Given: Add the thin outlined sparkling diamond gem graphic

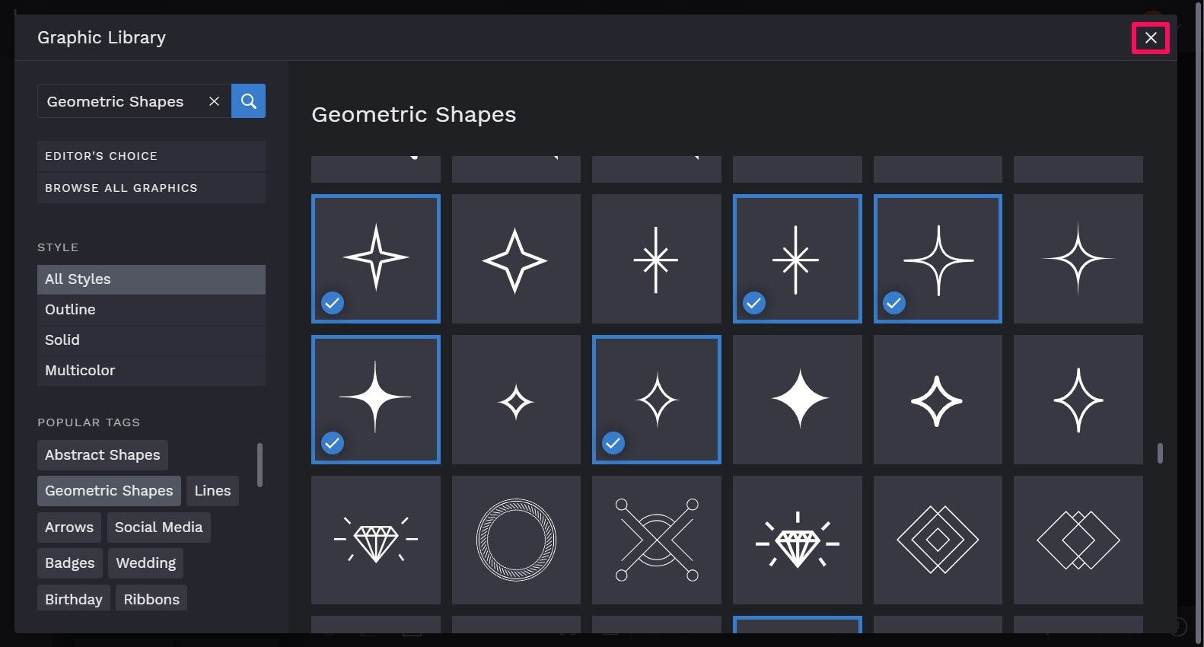Looking at the screenshot, I should tap(376, 540).
